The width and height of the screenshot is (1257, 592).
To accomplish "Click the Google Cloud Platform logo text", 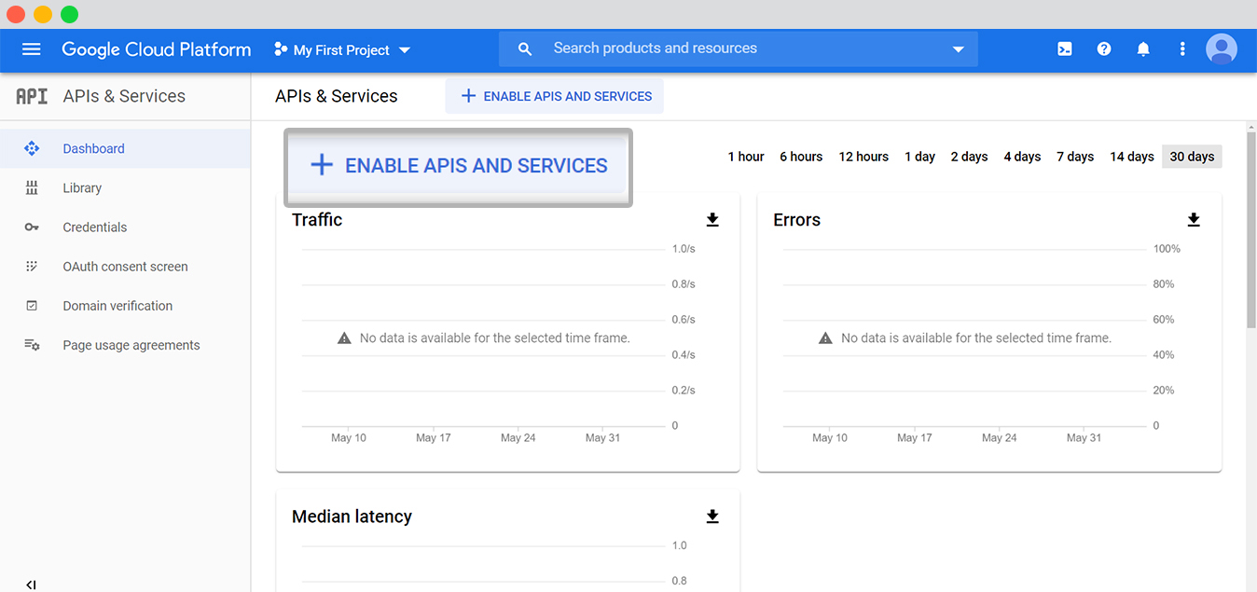I will pos(157,49).
